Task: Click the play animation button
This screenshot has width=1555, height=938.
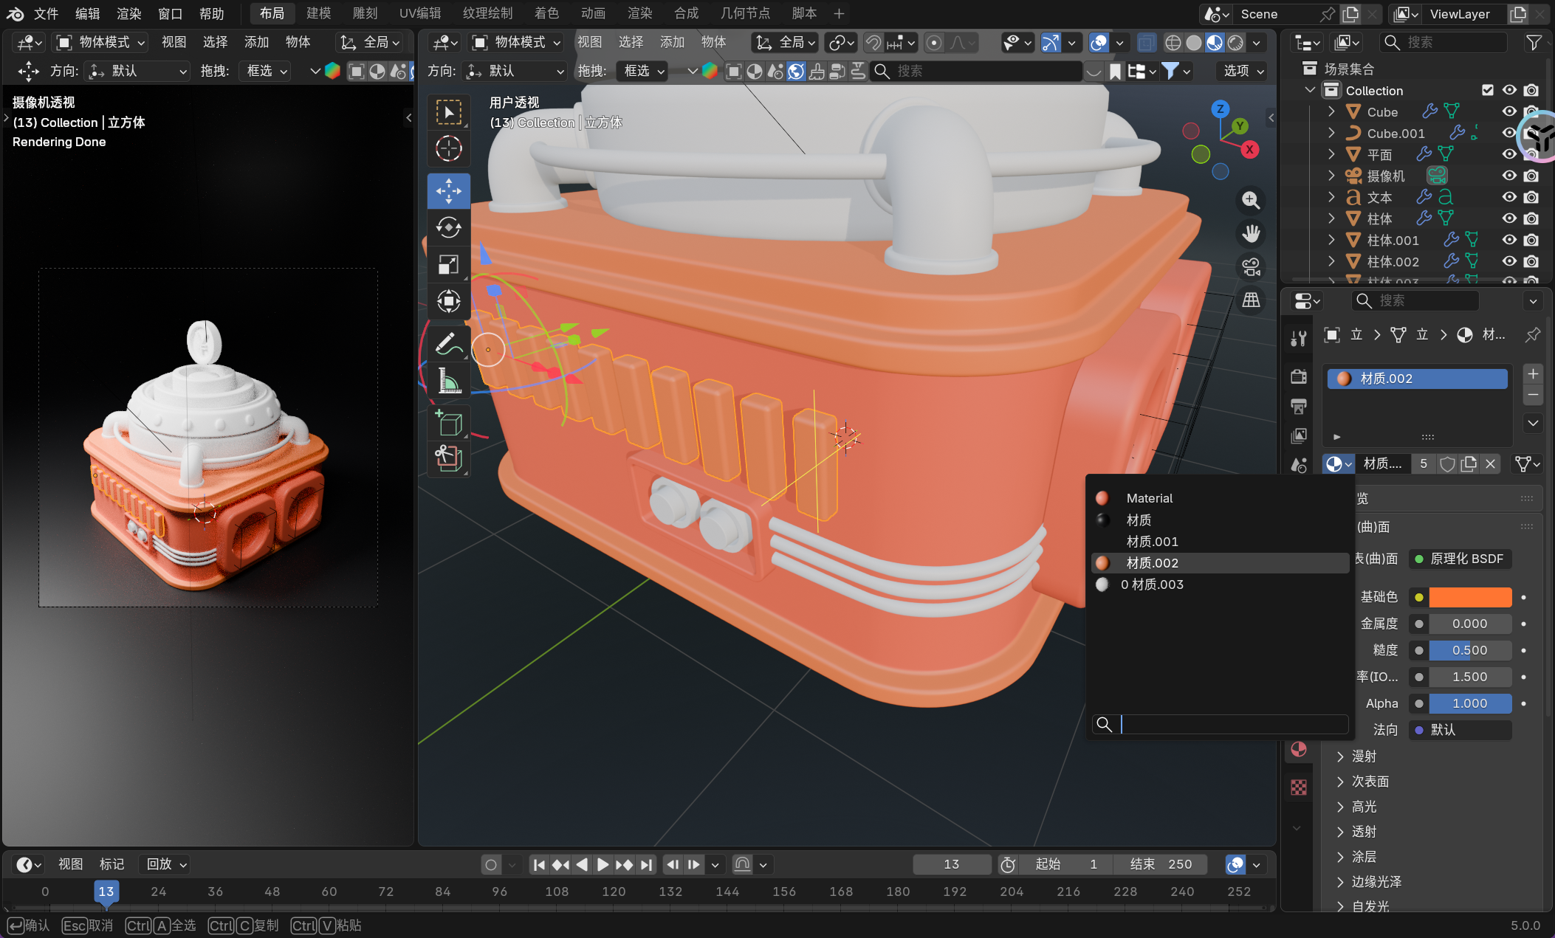Action: pyautogui.click(x=603, y=864)
